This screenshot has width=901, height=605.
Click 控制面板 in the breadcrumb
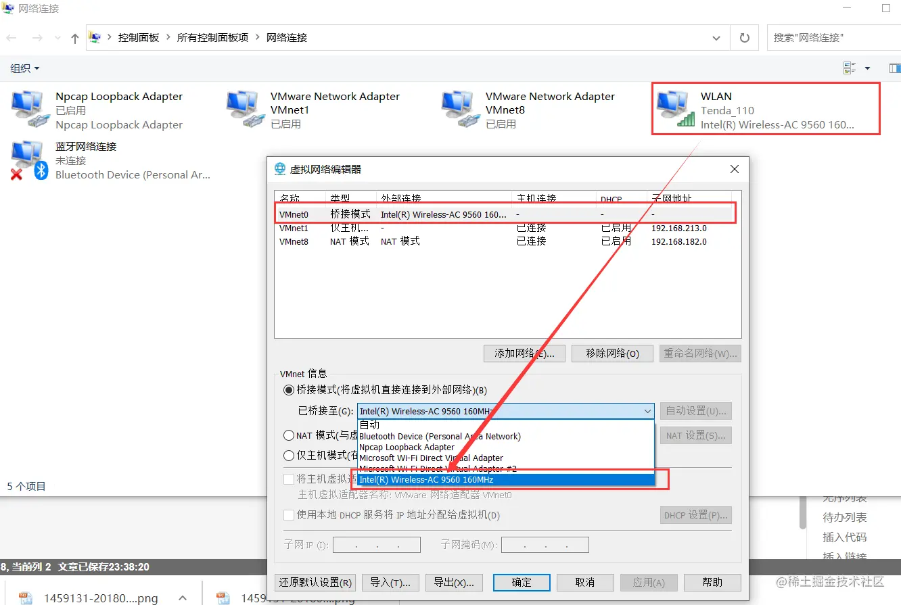(139, 38)
